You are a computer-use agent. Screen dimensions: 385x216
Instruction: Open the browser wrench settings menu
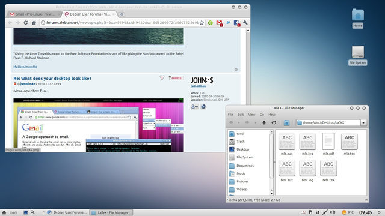click(245, 23)
